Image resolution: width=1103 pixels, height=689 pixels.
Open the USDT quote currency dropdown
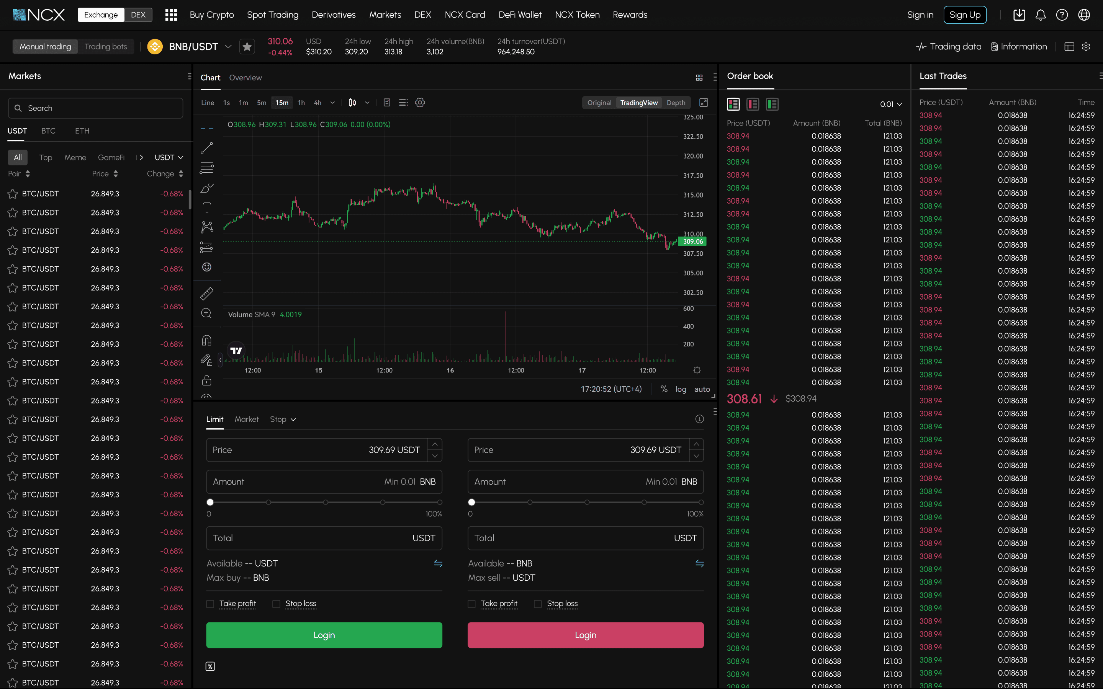(x=169, y=157)
